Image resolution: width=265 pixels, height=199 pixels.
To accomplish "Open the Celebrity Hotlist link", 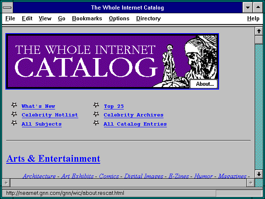I will coord(50,115).
